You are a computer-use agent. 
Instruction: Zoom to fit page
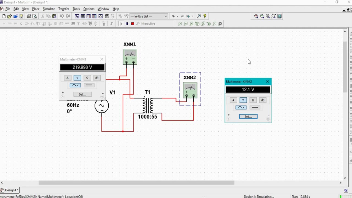(x=274, y=16)
